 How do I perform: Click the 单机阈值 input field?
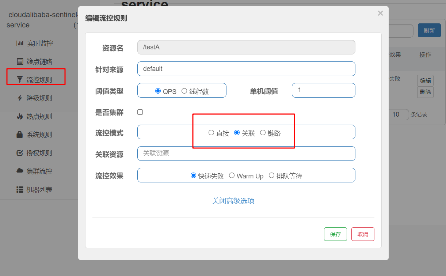click(x=324, y=90)
